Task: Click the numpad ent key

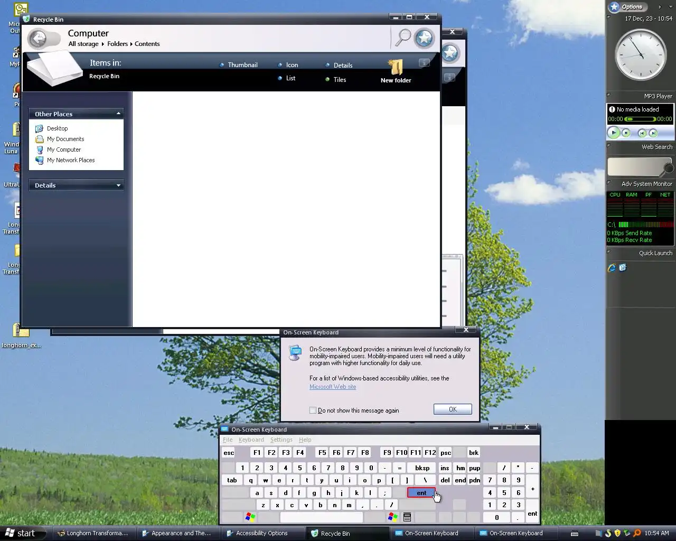Action: tap(532, 511)
